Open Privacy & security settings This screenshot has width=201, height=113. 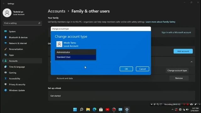pyautogui.click(x=22, y=84)
